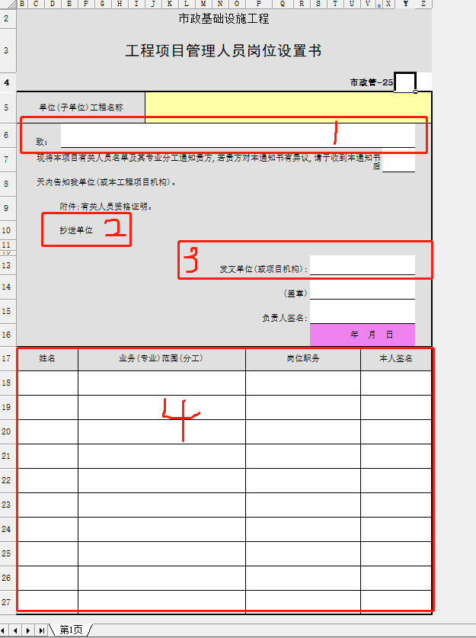
Task: Click the 发文单位 input field
Action: (363, 265)
